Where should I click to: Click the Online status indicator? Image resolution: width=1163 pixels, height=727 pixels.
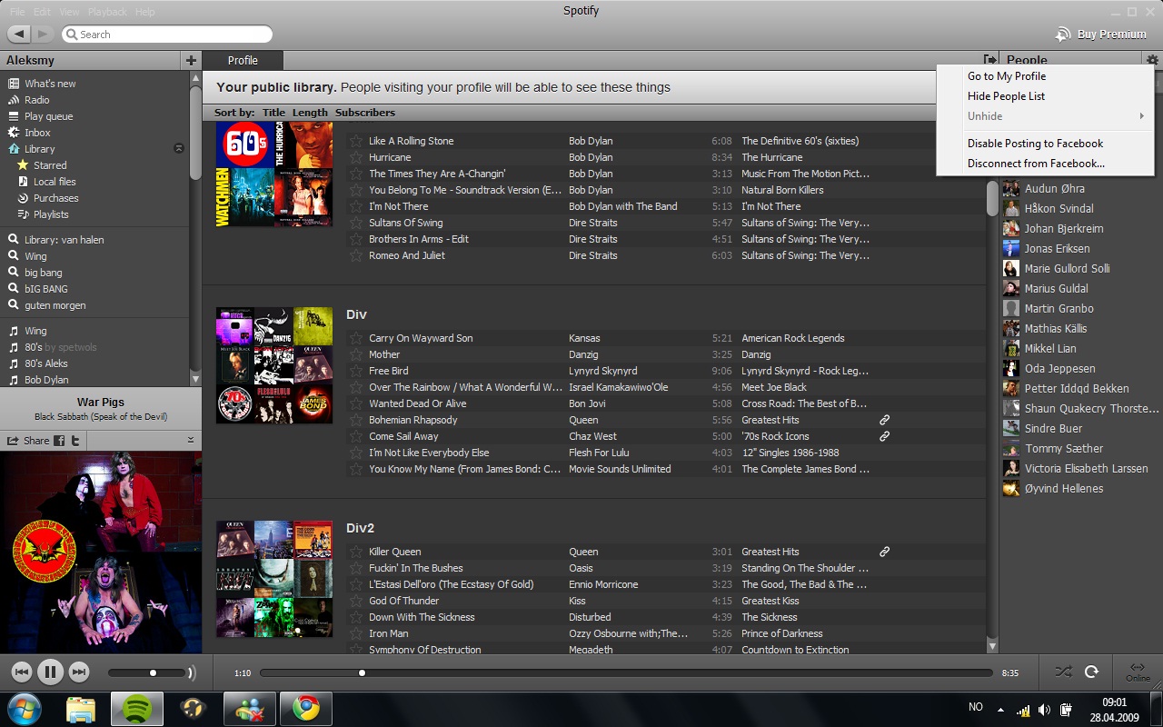[1138, 672]
